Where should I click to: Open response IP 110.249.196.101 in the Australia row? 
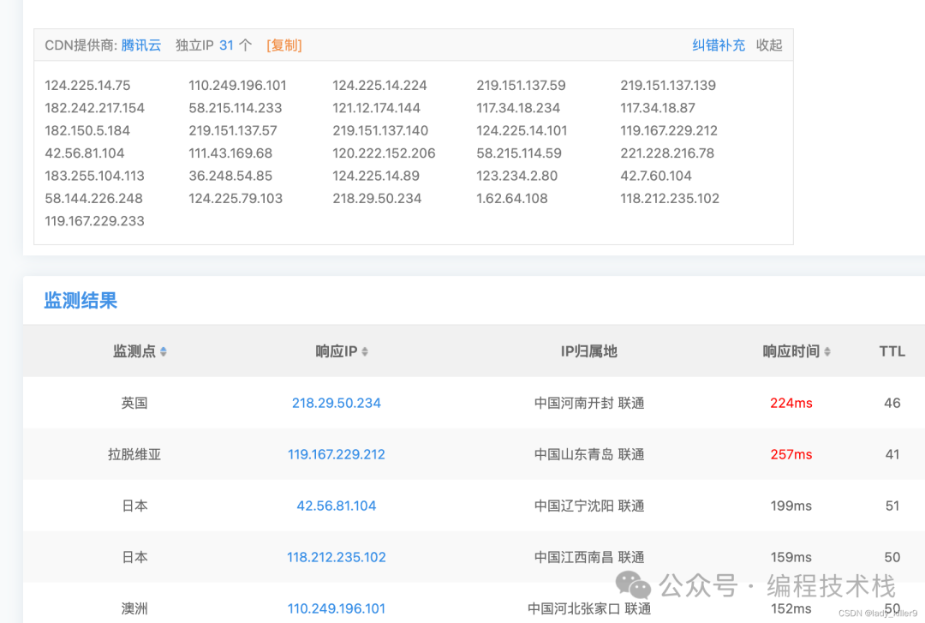point(336,608)
